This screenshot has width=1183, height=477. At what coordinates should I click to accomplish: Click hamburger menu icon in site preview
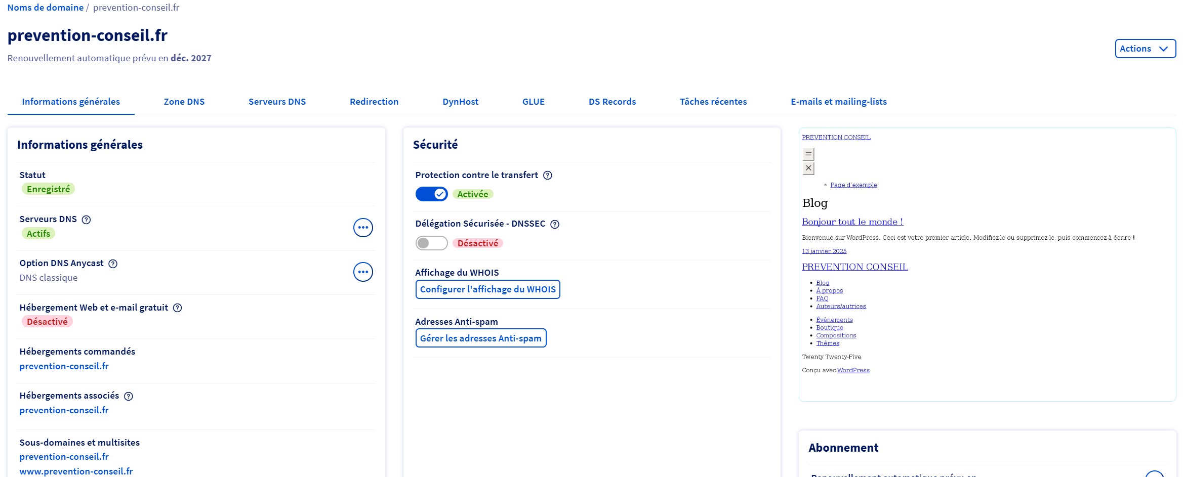808,154
